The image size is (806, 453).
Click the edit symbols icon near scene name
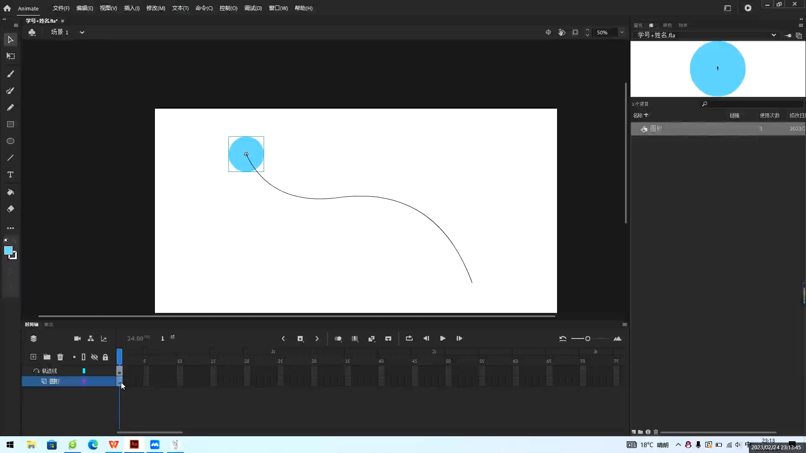coord(32,32)
